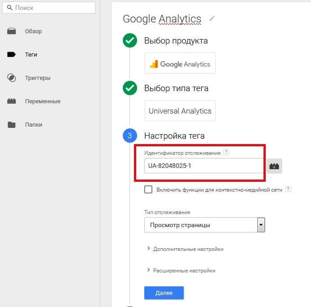Viewport: 311px width, 307px height.
Task: Click the Теги tag icon in sidebar
Action: point(12,55)
